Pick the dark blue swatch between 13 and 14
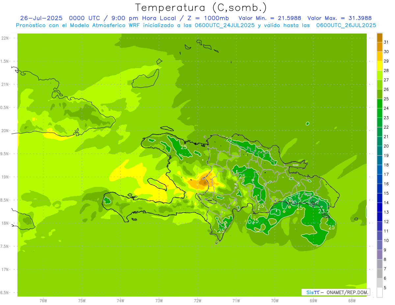The image size is (395, 305). coord(380,207)
